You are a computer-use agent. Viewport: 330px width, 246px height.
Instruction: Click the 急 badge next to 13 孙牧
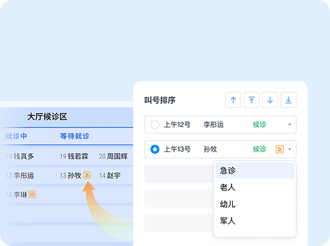(x=87, y=176)
